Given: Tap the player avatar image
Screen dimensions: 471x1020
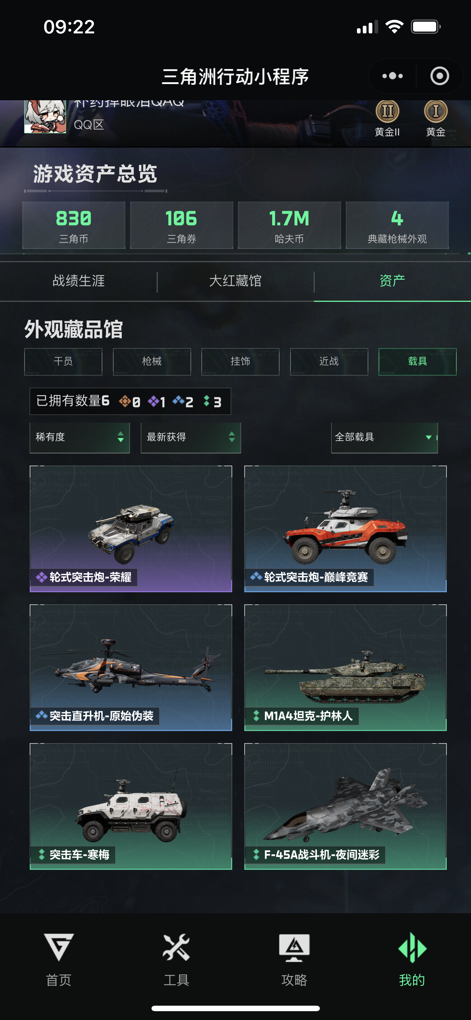Looking at the screenshot, I should tap(45, 116).
